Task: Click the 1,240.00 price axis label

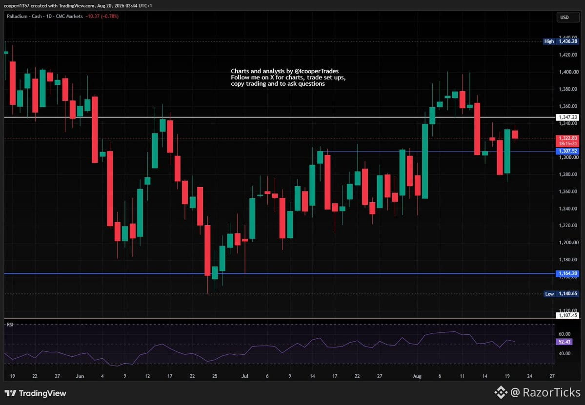Action: [x=568, y=209]
